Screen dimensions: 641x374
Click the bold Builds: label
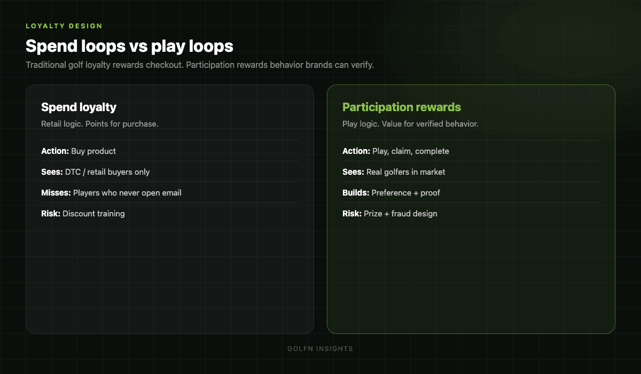coord(356,192)
